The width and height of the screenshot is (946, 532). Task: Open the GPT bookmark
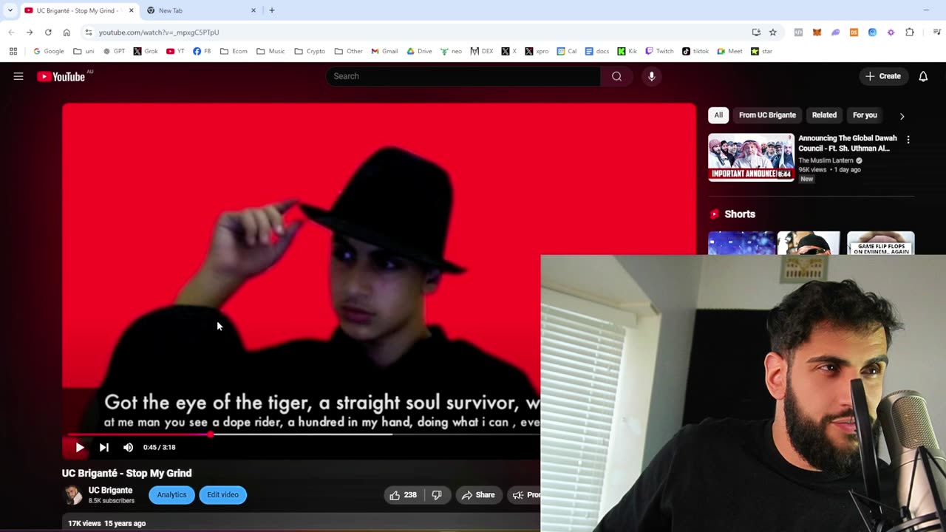(x=114, y=51)
